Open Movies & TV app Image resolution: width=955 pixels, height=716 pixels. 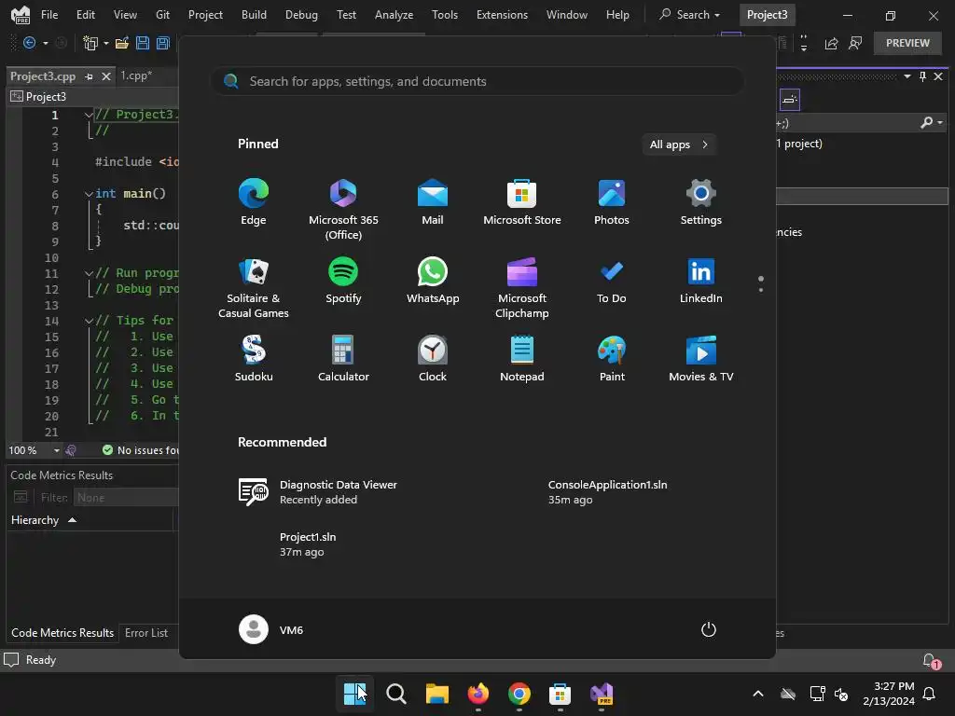point(701,359)
